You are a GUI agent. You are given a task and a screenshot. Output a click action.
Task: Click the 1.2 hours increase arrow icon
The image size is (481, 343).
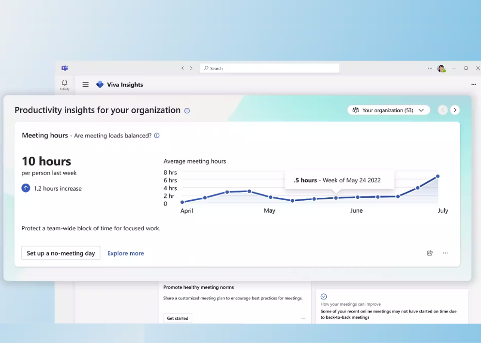pyautogui.click(x=26, y=188)
